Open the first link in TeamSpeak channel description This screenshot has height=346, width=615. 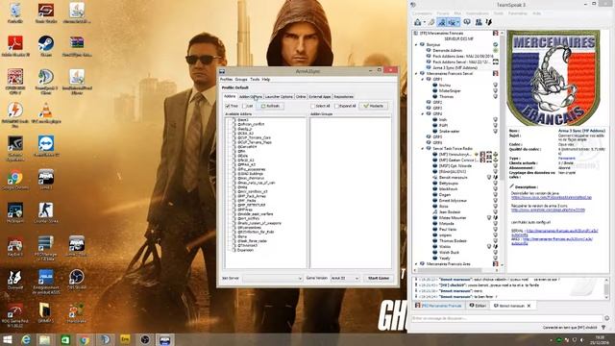551,197
